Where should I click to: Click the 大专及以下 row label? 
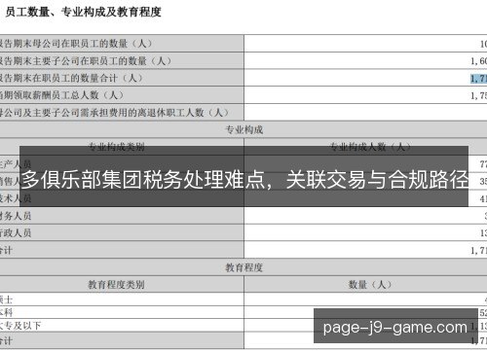coord(20,326)
